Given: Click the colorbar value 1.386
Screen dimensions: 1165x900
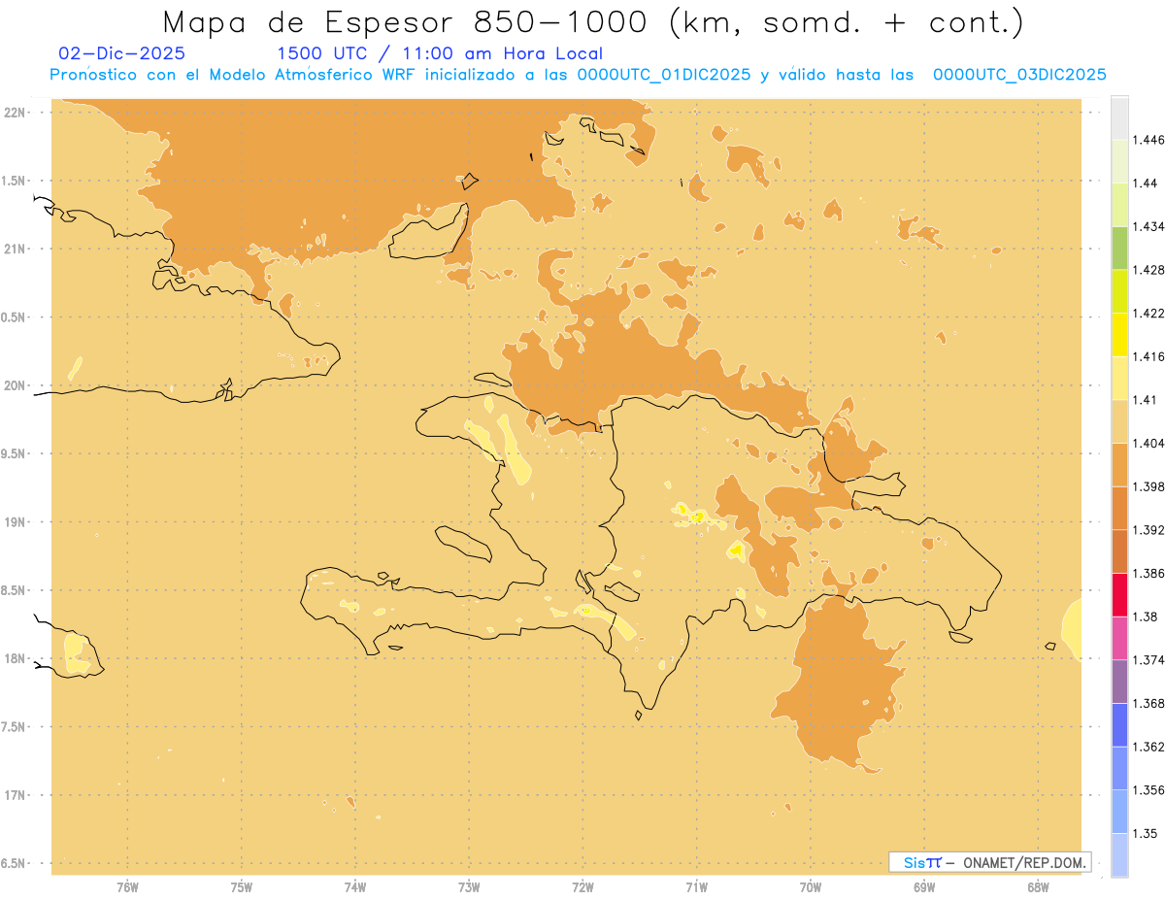Looking at the screenshot, I should 1148,573.
